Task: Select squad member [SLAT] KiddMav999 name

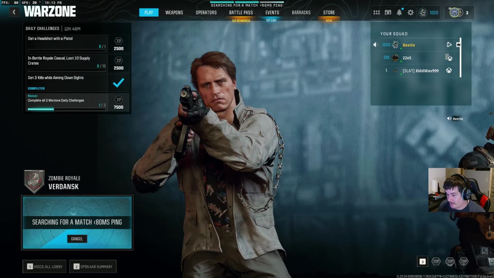Action: point(420,71)
